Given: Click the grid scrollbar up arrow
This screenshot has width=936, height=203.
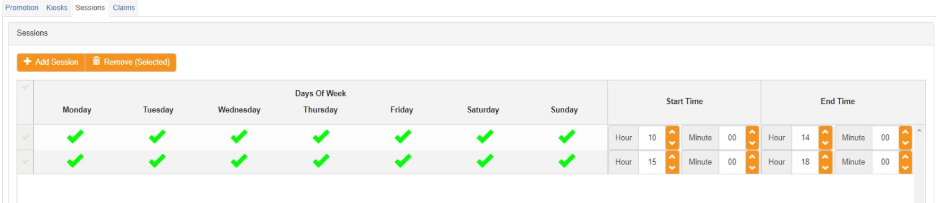Looking at the screenshot, I should 919,130.
